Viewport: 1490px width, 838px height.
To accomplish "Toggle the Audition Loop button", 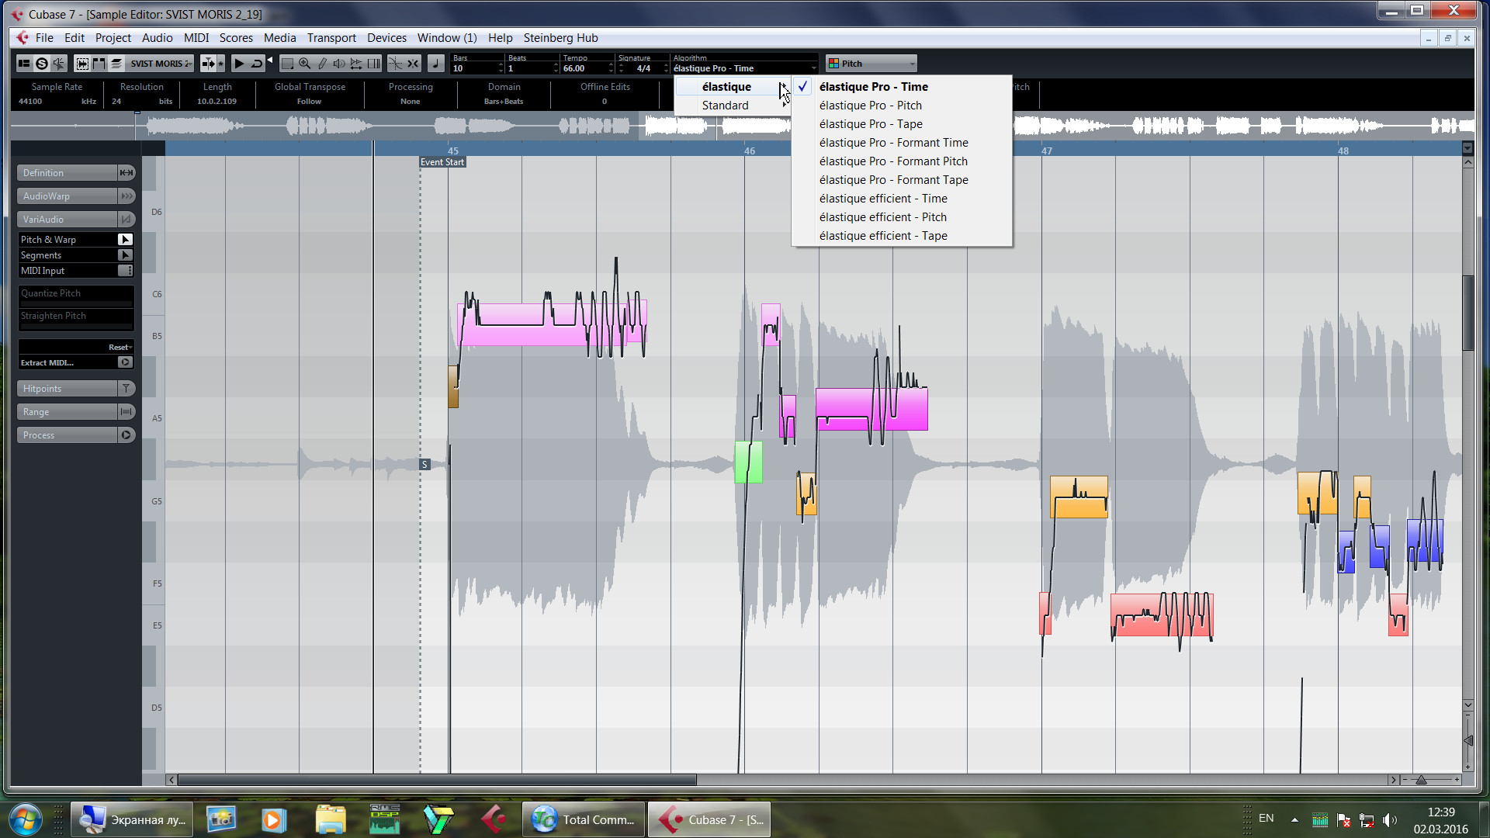I will point(257,64).
